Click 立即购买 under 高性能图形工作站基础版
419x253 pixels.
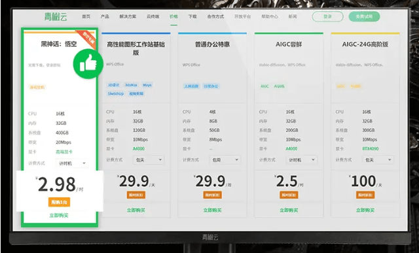(x=136, y=211)
